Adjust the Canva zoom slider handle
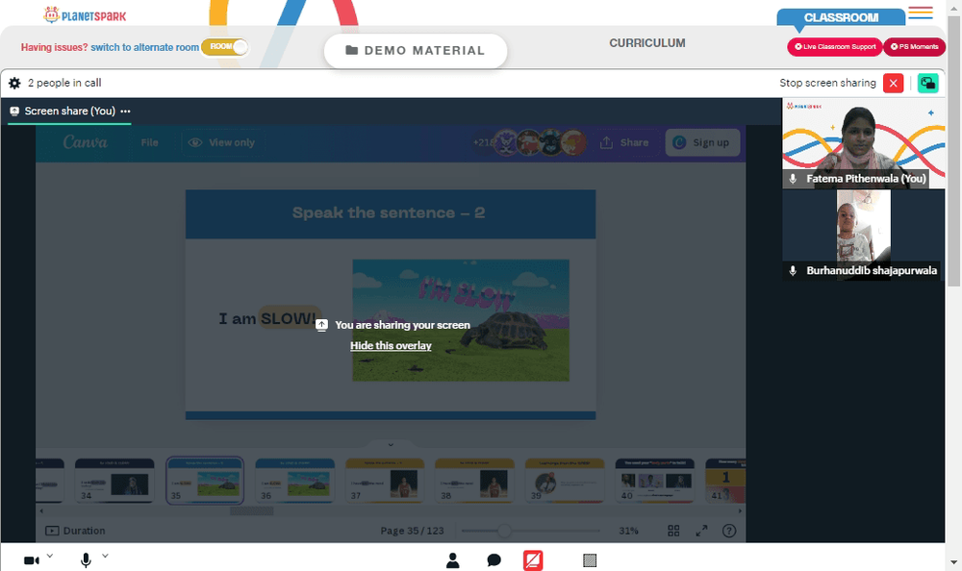This screenshot has width=962, height=571. click(504, 531)
